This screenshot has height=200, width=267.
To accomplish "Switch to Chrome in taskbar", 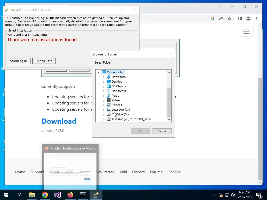I will pyautogui.click(x=45, y=195).
